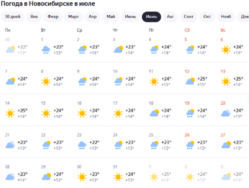The height and width of the screenshot is (188, 249).
Task: Open the Июнь month tab
Action: (x=130, y=17)
